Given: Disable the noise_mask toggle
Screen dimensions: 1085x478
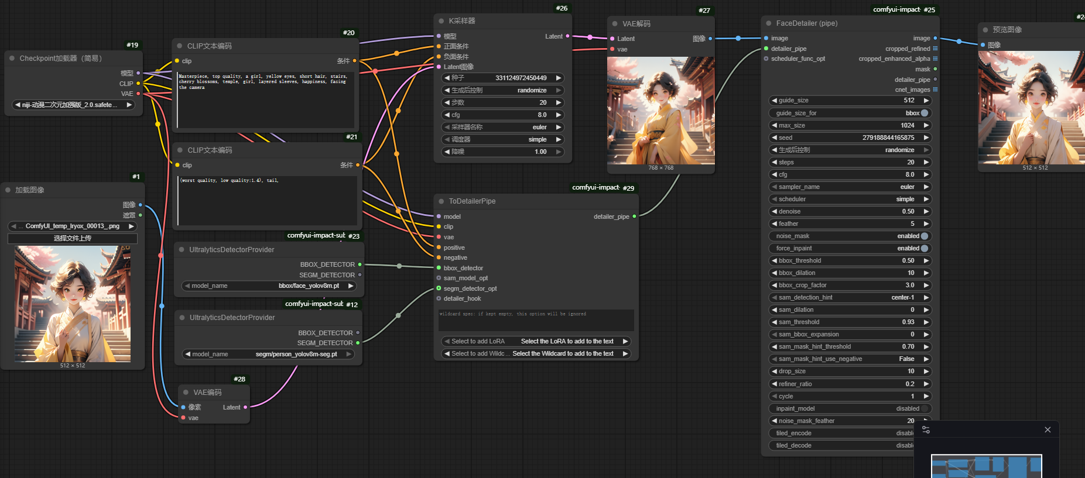Looking at the screenshot, I should [924, 236].
